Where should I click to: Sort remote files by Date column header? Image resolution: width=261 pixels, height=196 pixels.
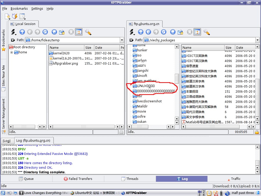click(245, 47)
